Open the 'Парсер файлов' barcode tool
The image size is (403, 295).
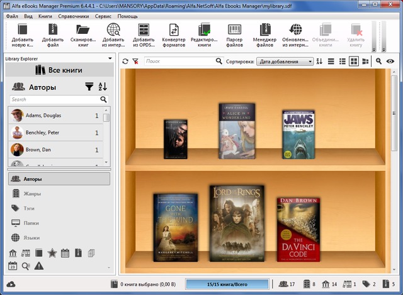pos(234,29)
